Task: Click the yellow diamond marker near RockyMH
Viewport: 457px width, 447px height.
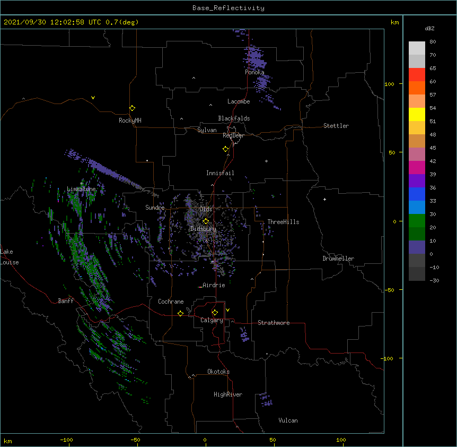Action: [x=133, y=108]
